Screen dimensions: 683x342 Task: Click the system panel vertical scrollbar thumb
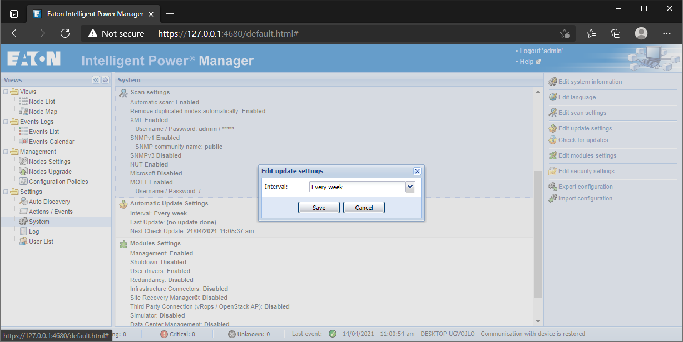pos(537,233)
